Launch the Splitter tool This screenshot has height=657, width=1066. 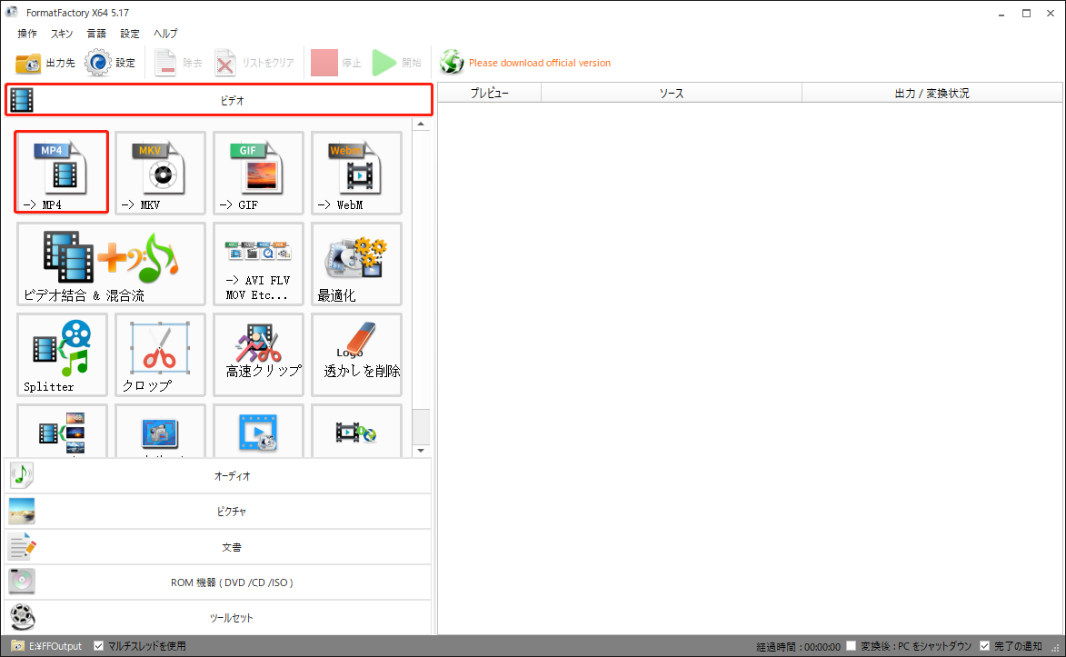[x=62, y=354]
